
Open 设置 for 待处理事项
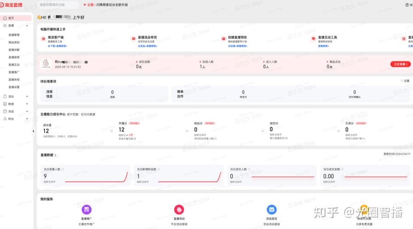pyautogui.click(x=405, y=81)
